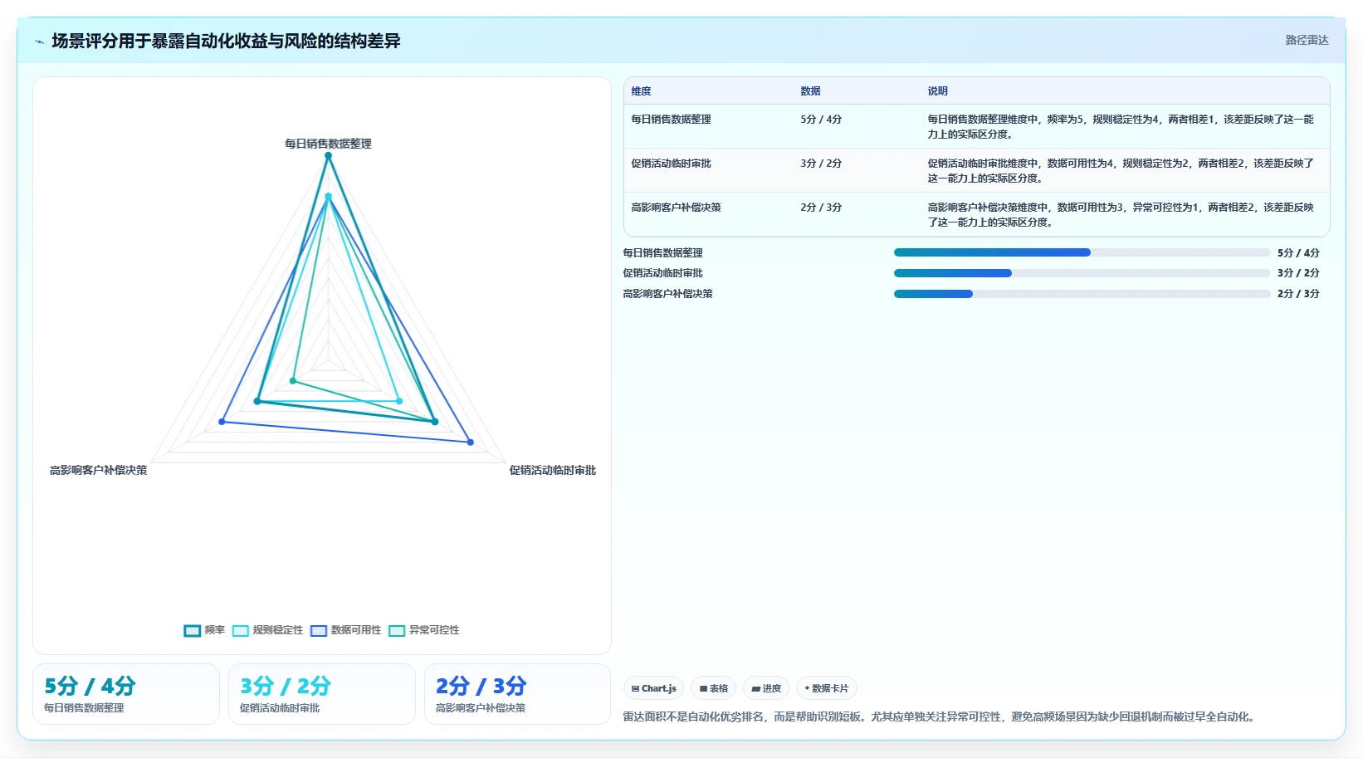Screen dimensions: 1363x758
Task: Click the Chart.js tag
Action: tap(653, 688)
